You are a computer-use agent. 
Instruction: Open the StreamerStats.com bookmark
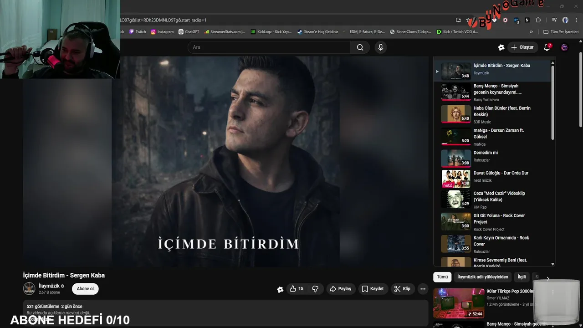(225, 32)
